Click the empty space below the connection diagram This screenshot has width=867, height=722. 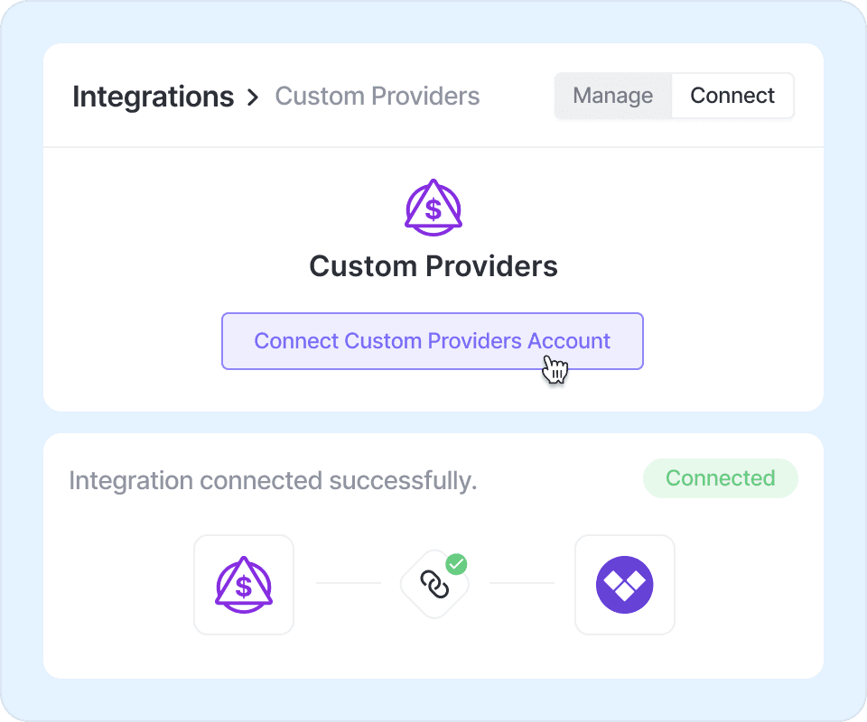coord(433,657)
